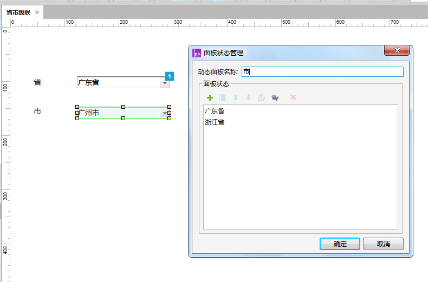
Task: Remove panel state with red X icon
Action: point(293,97)
